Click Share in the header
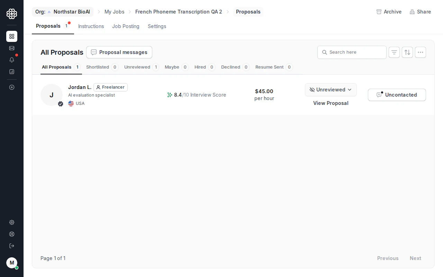 420,12
